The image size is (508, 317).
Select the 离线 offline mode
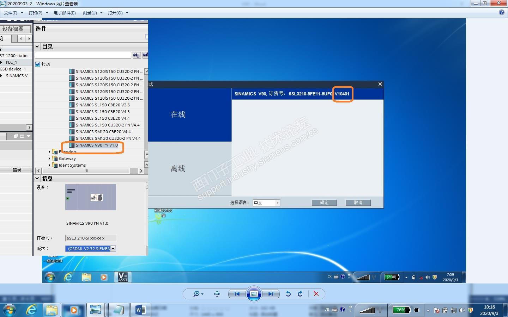190,169
